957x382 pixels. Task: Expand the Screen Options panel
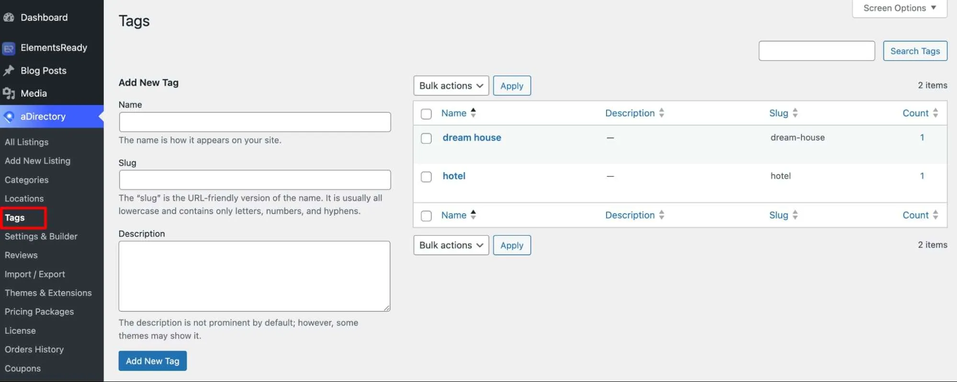(x=900, y=8)
